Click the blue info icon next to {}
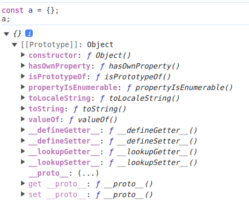The image size is (249, 203). (29, 33)
